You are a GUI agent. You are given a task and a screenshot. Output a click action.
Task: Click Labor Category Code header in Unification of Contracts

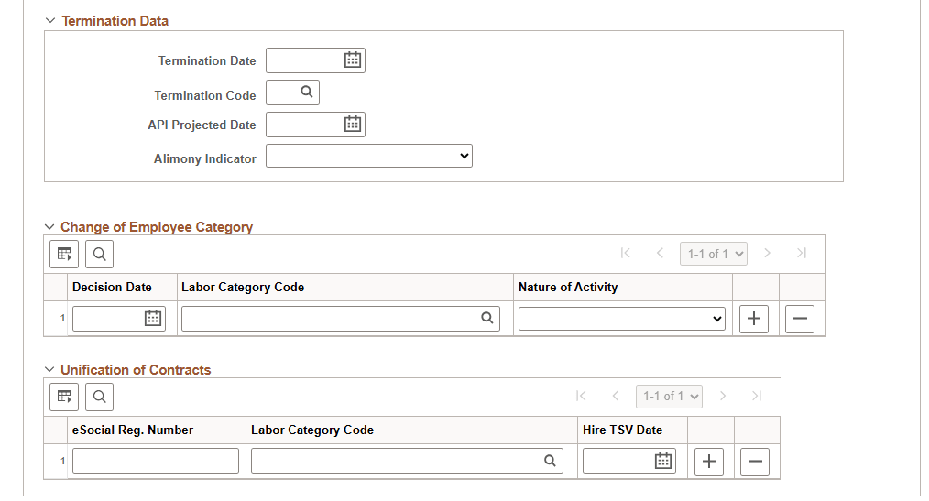[x=312, y=430]
